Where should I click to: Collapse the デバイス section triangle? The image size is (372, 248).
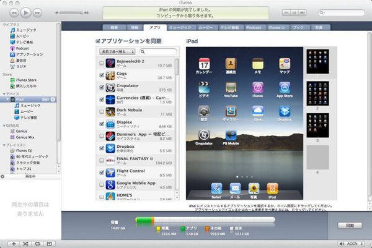(x=4, y=94)
